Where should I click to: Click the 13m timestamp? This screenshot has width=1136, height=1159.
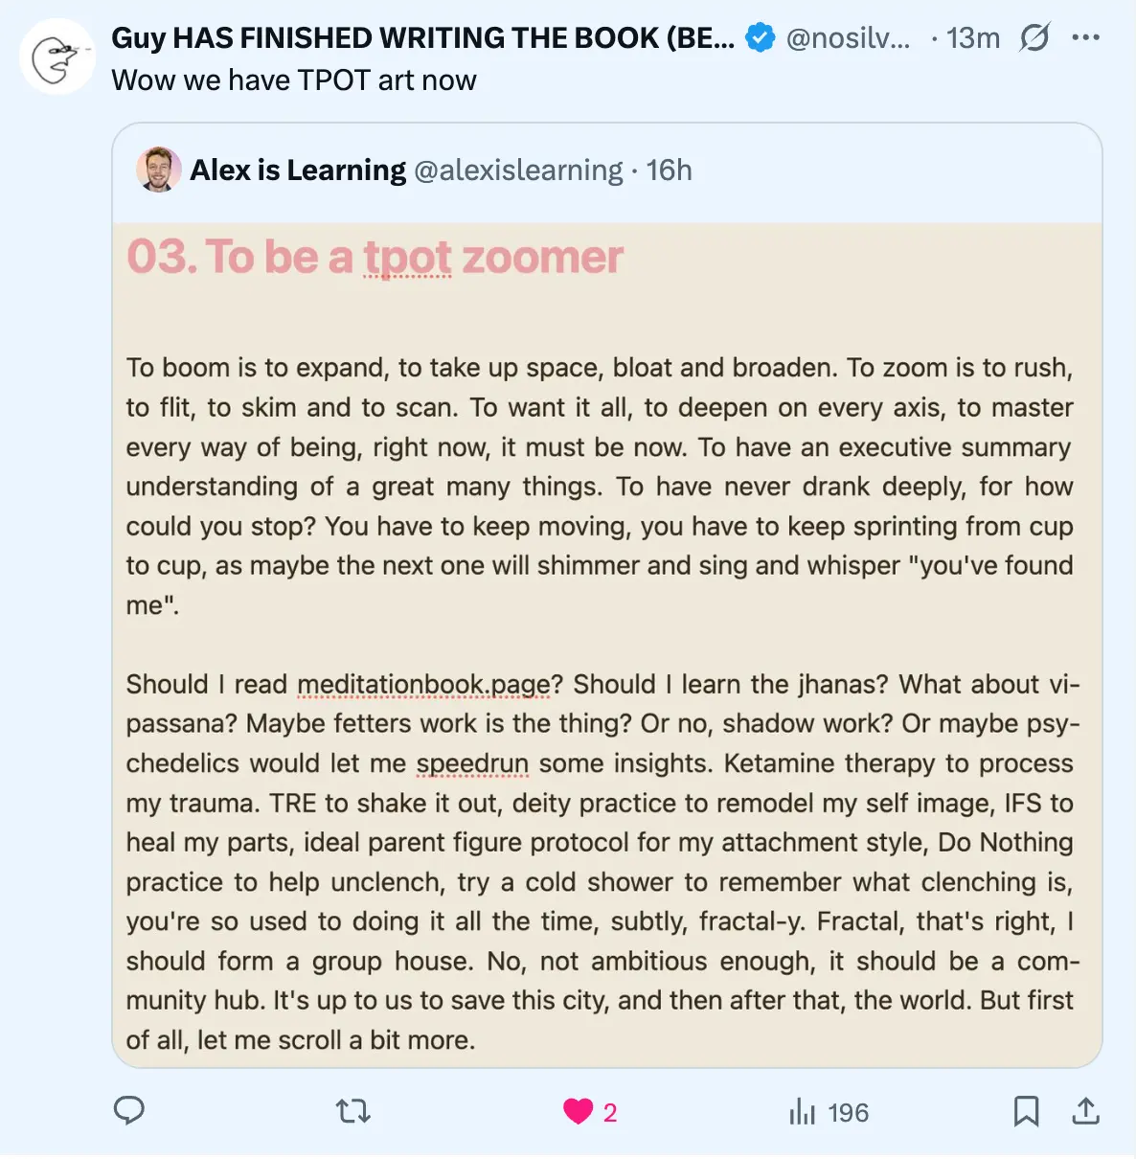click(x=972, y=38)
